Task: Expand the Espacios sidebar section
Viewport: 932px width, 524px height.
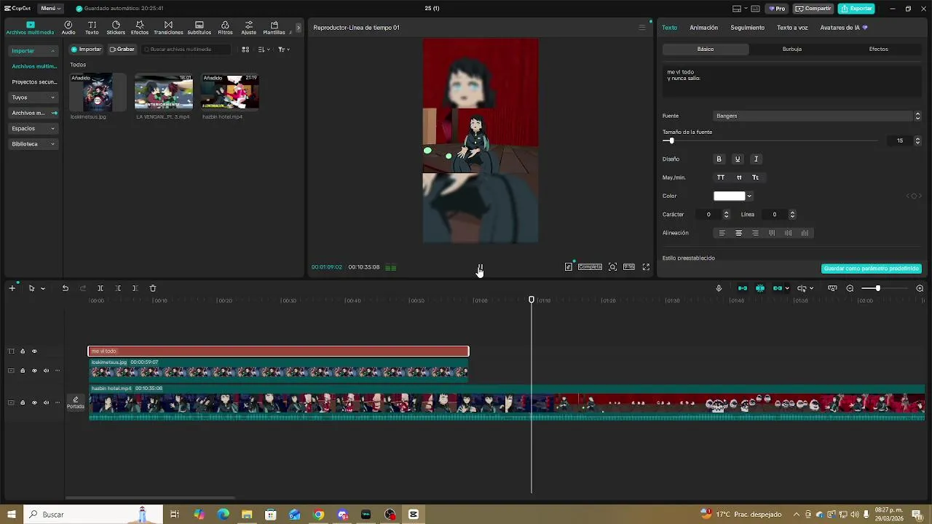Action: click(x=33, y=129)
